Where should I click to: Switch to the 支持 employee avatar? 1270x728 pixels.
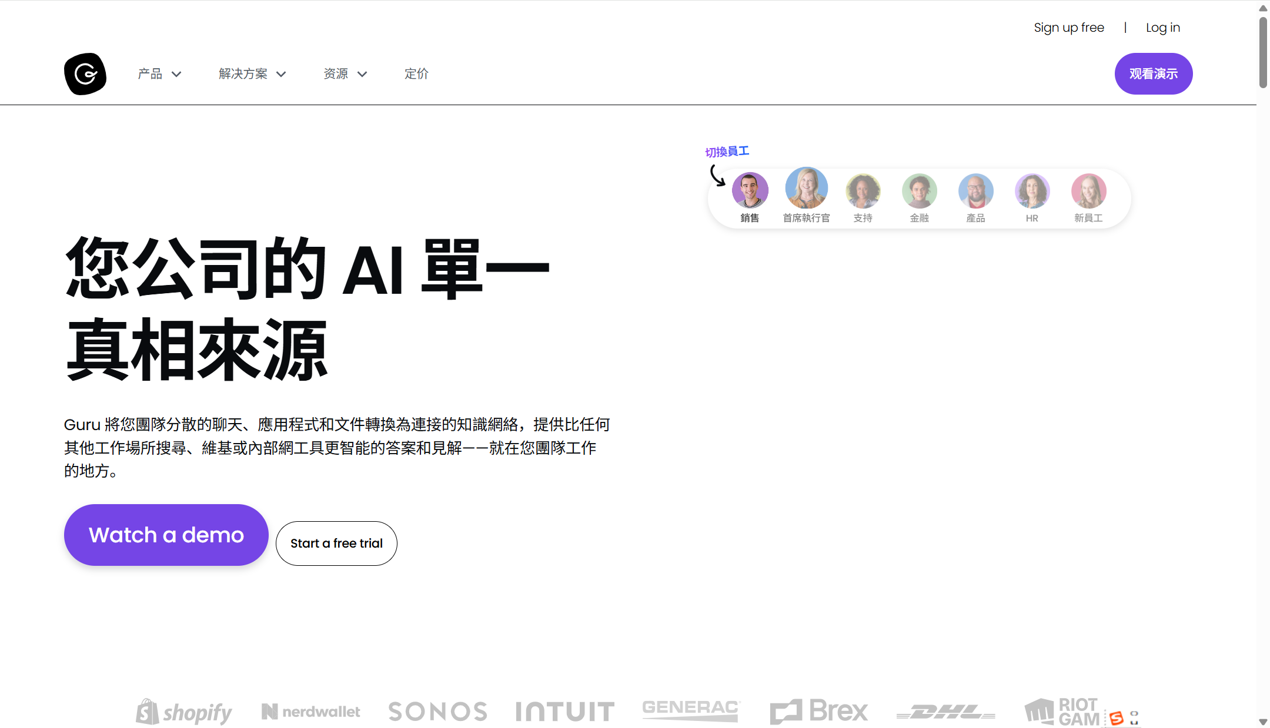pyautogui.click(x=863, y=191)
